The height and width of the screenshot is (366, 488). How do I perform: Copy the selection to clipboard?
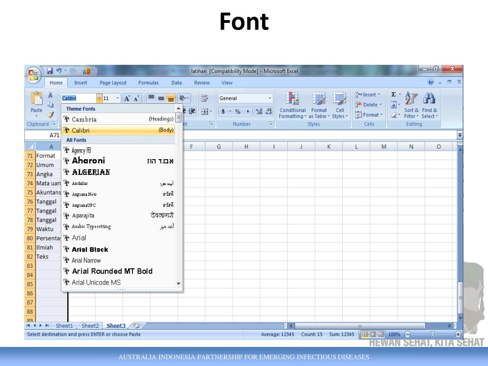51,104
